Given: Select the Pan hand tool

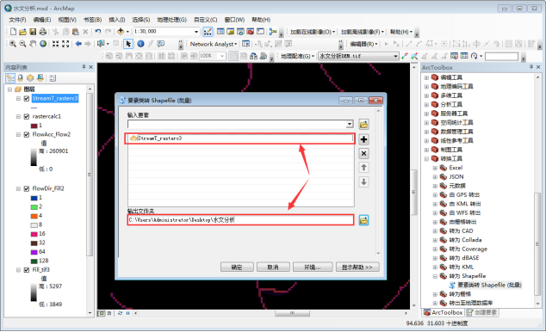Looking at the screenshot, I should (x=33, y=44).
